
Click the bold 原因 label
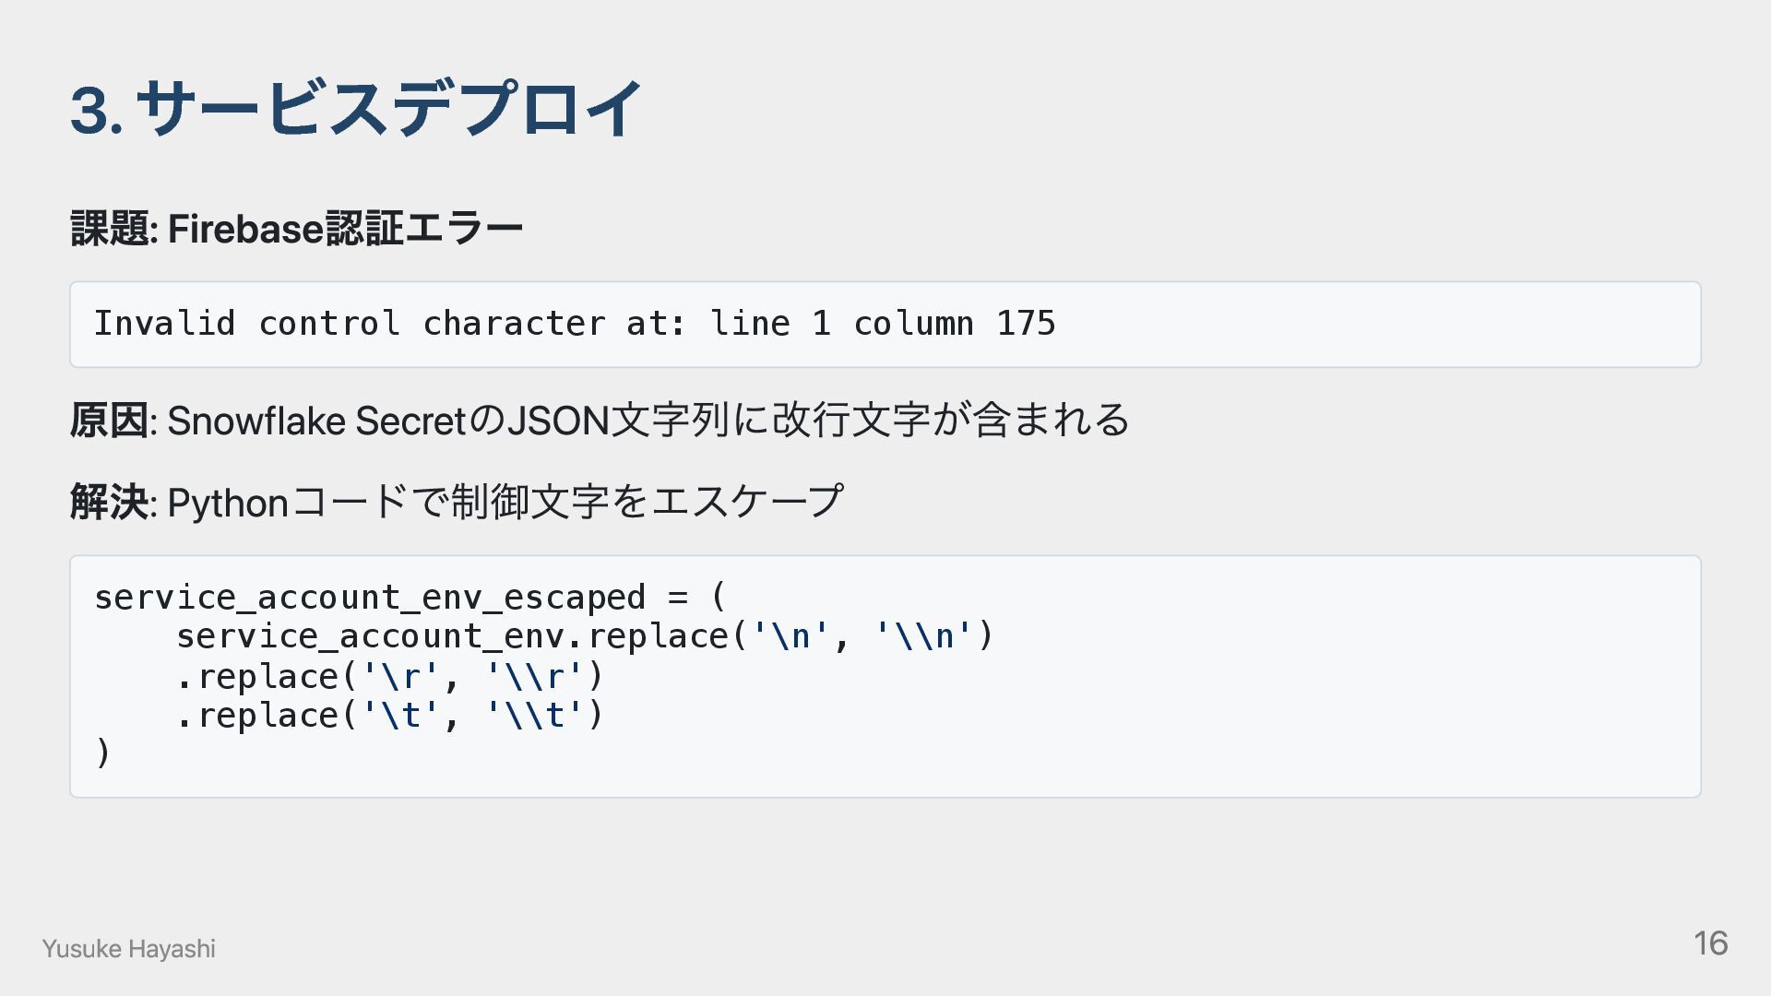tap(108, 421)
